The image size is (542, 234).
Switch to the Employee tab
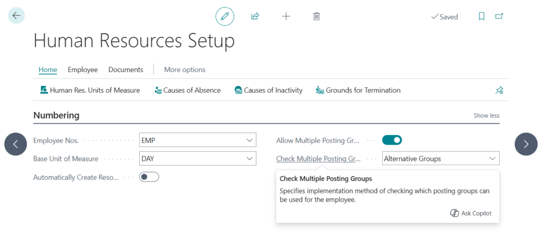[x=83, y=70]
